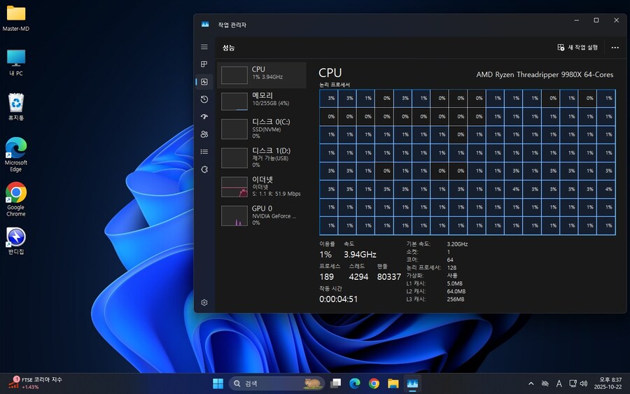Open the Users page icon
630x394 pixels.
(204, 134)
